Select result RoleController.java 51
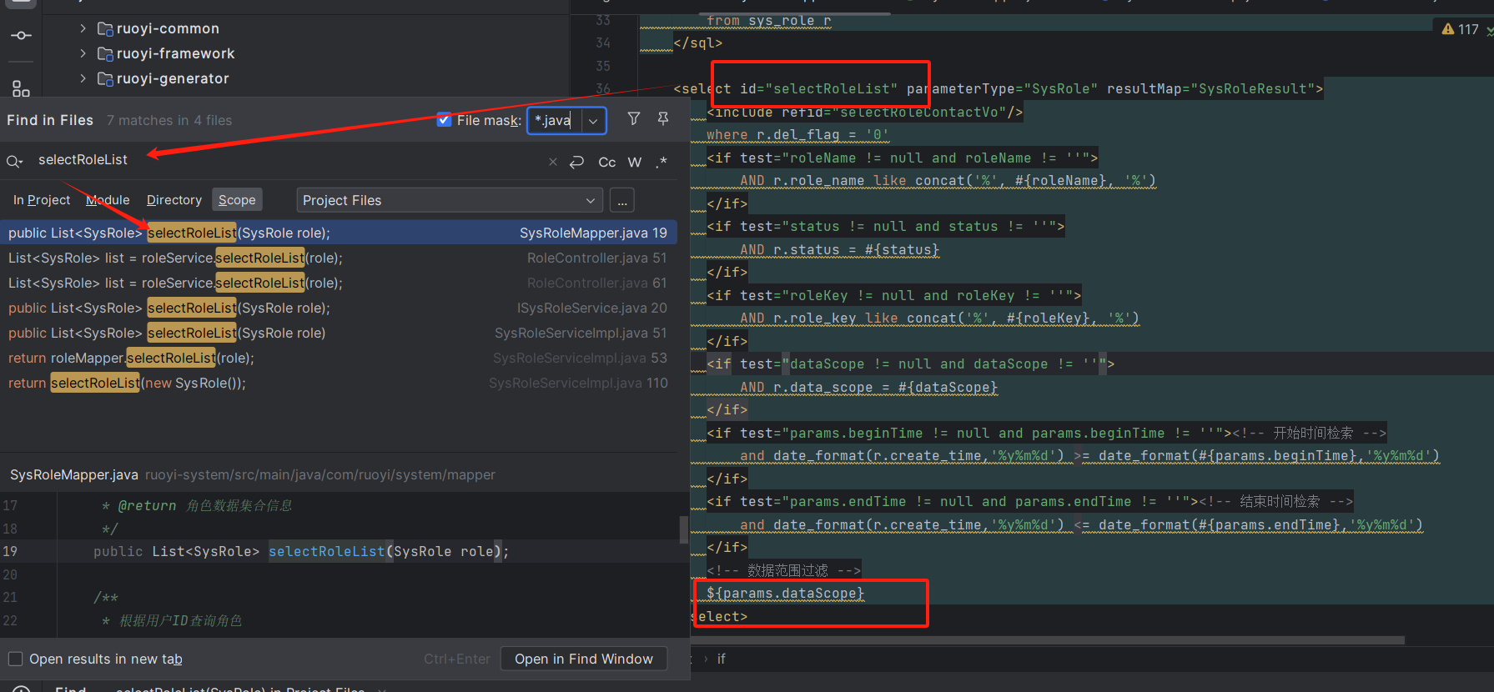1494x692 pixels. click(338, 258)
